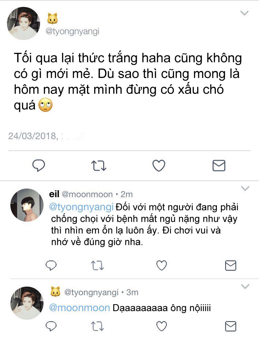Reply to eil's comment
The image size is (259, 337).
(x=51, y=265)
